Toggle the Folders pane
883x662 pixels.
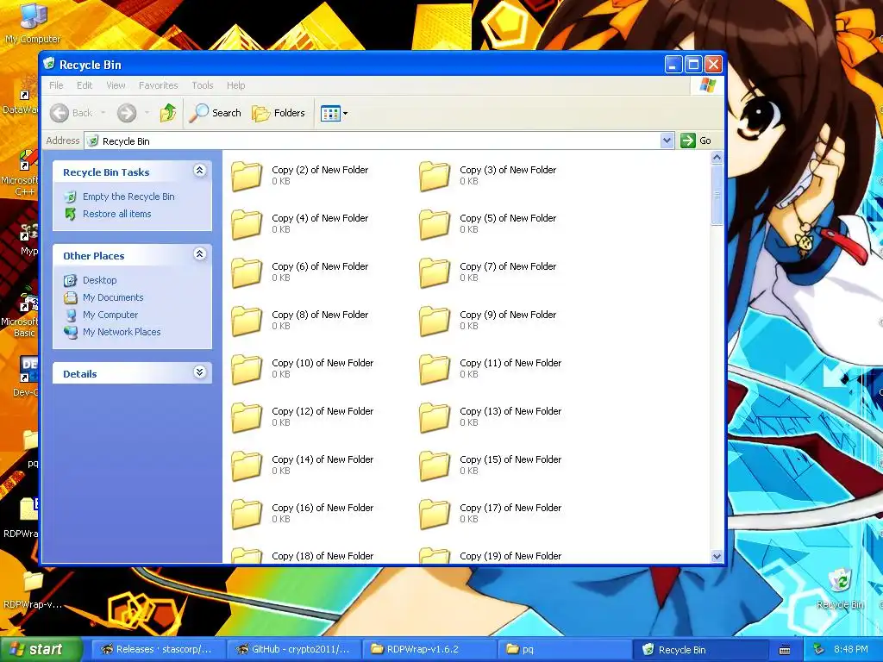tap(279, 113)
